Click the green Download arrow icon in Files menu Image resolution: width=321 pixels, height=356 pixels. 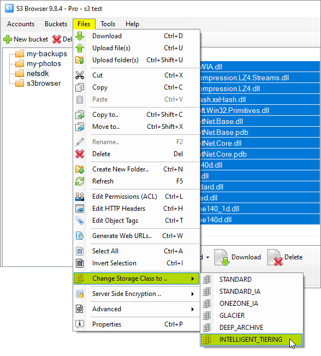tap(80, 36)
